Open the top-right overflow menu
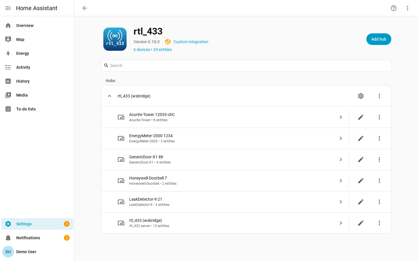The height and width of the screenshot is (261, 418). [408, 8]
